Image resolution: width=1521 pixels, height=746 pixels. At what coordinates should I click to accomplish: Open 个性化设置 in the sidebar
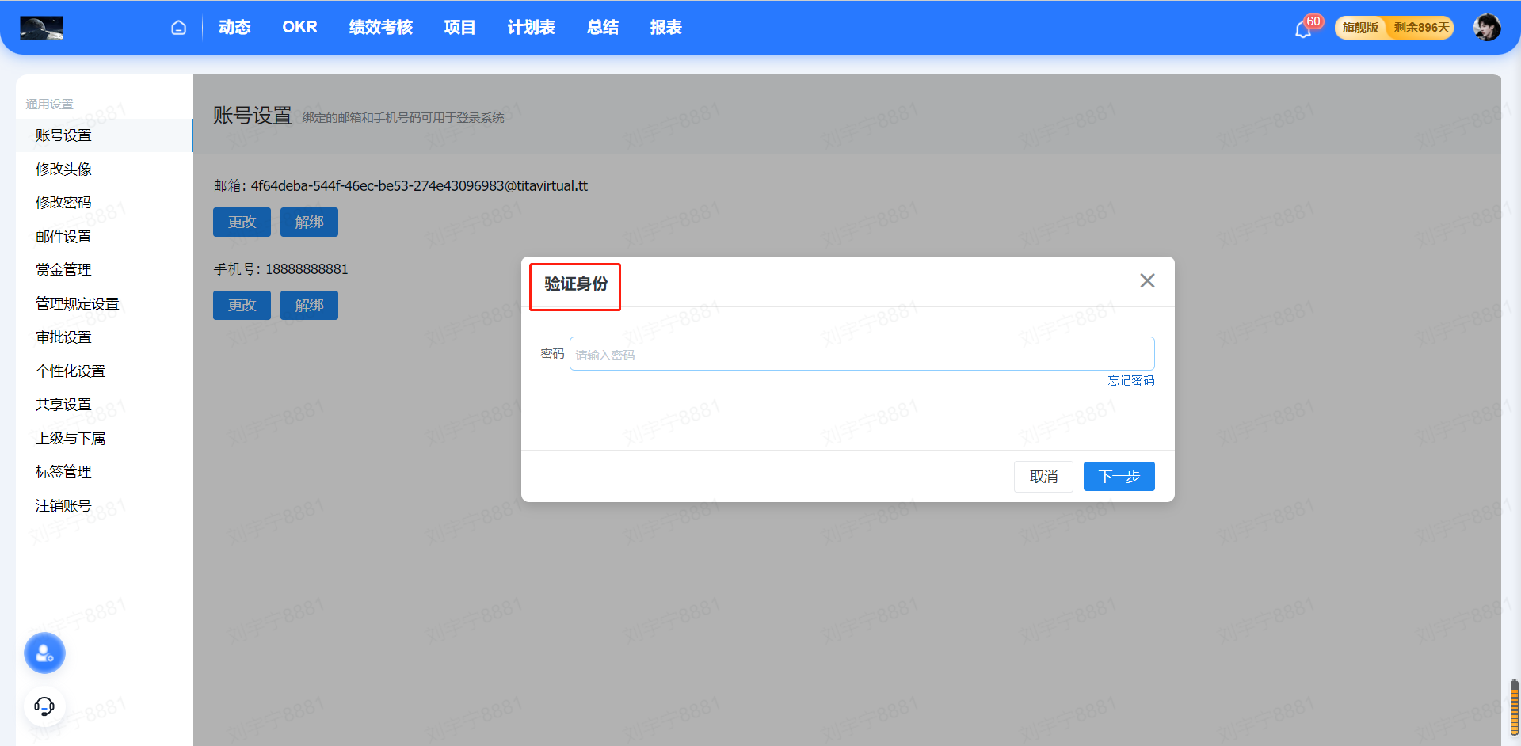[x=70, y=371]
